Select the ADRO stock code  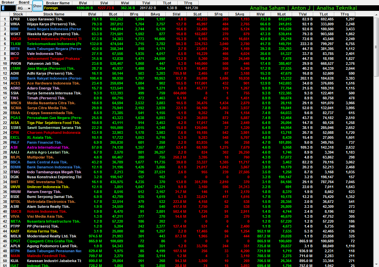point(15,88)
